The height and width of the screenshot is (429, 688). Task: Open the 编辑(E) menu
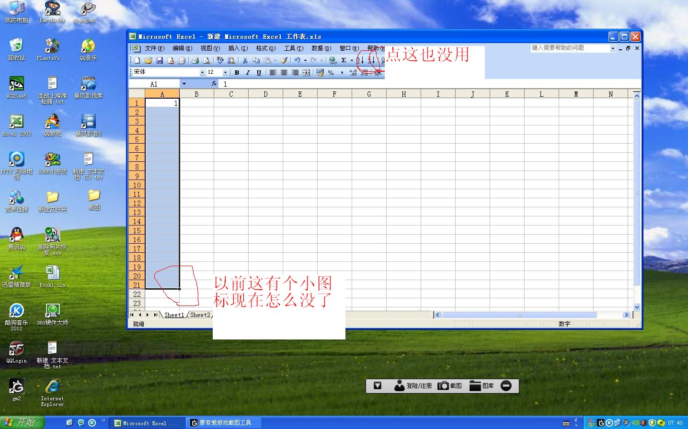point(182,48)
